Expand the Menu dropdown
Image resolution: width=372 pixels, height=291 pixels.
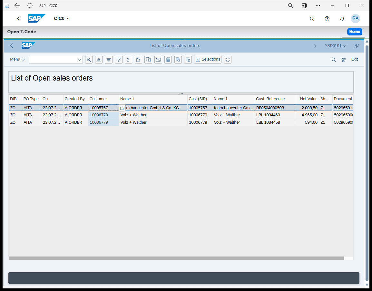point(17,59)
